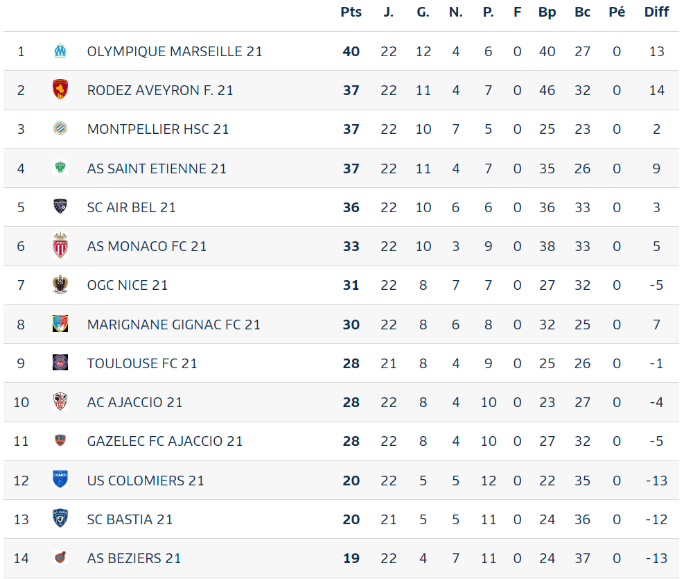Click the Bc goals-against column header
684x579 pixels.
582,12
